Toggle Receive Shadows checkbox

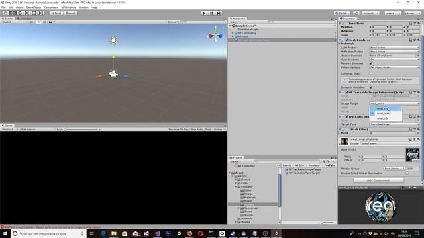click(371, 63)
